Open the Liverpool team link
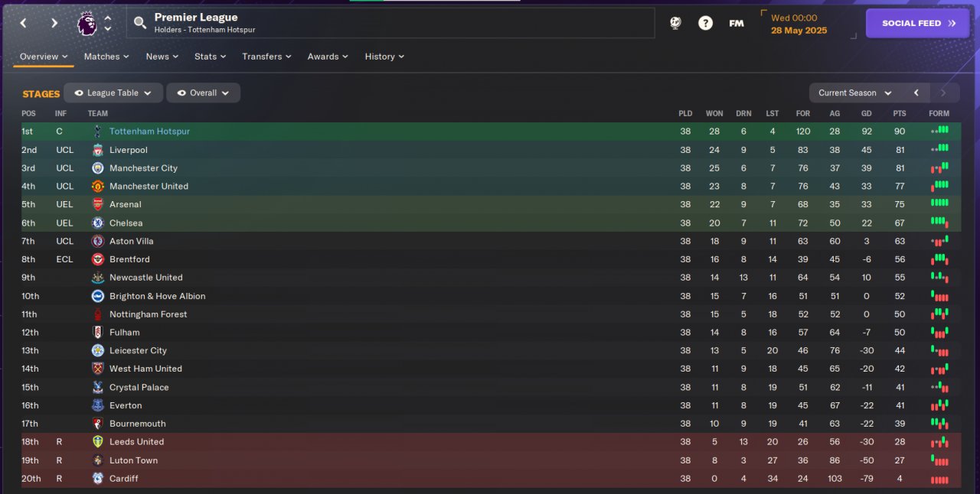Viewport: 980px width, 494px height. 128,150
